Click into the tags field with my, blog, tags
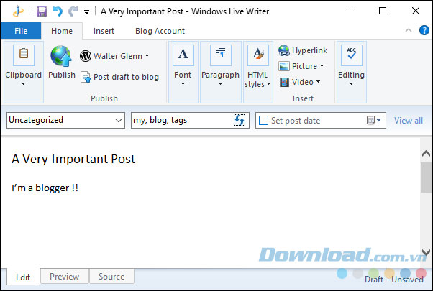Screen dimensions: 433x291 [182, 120]
